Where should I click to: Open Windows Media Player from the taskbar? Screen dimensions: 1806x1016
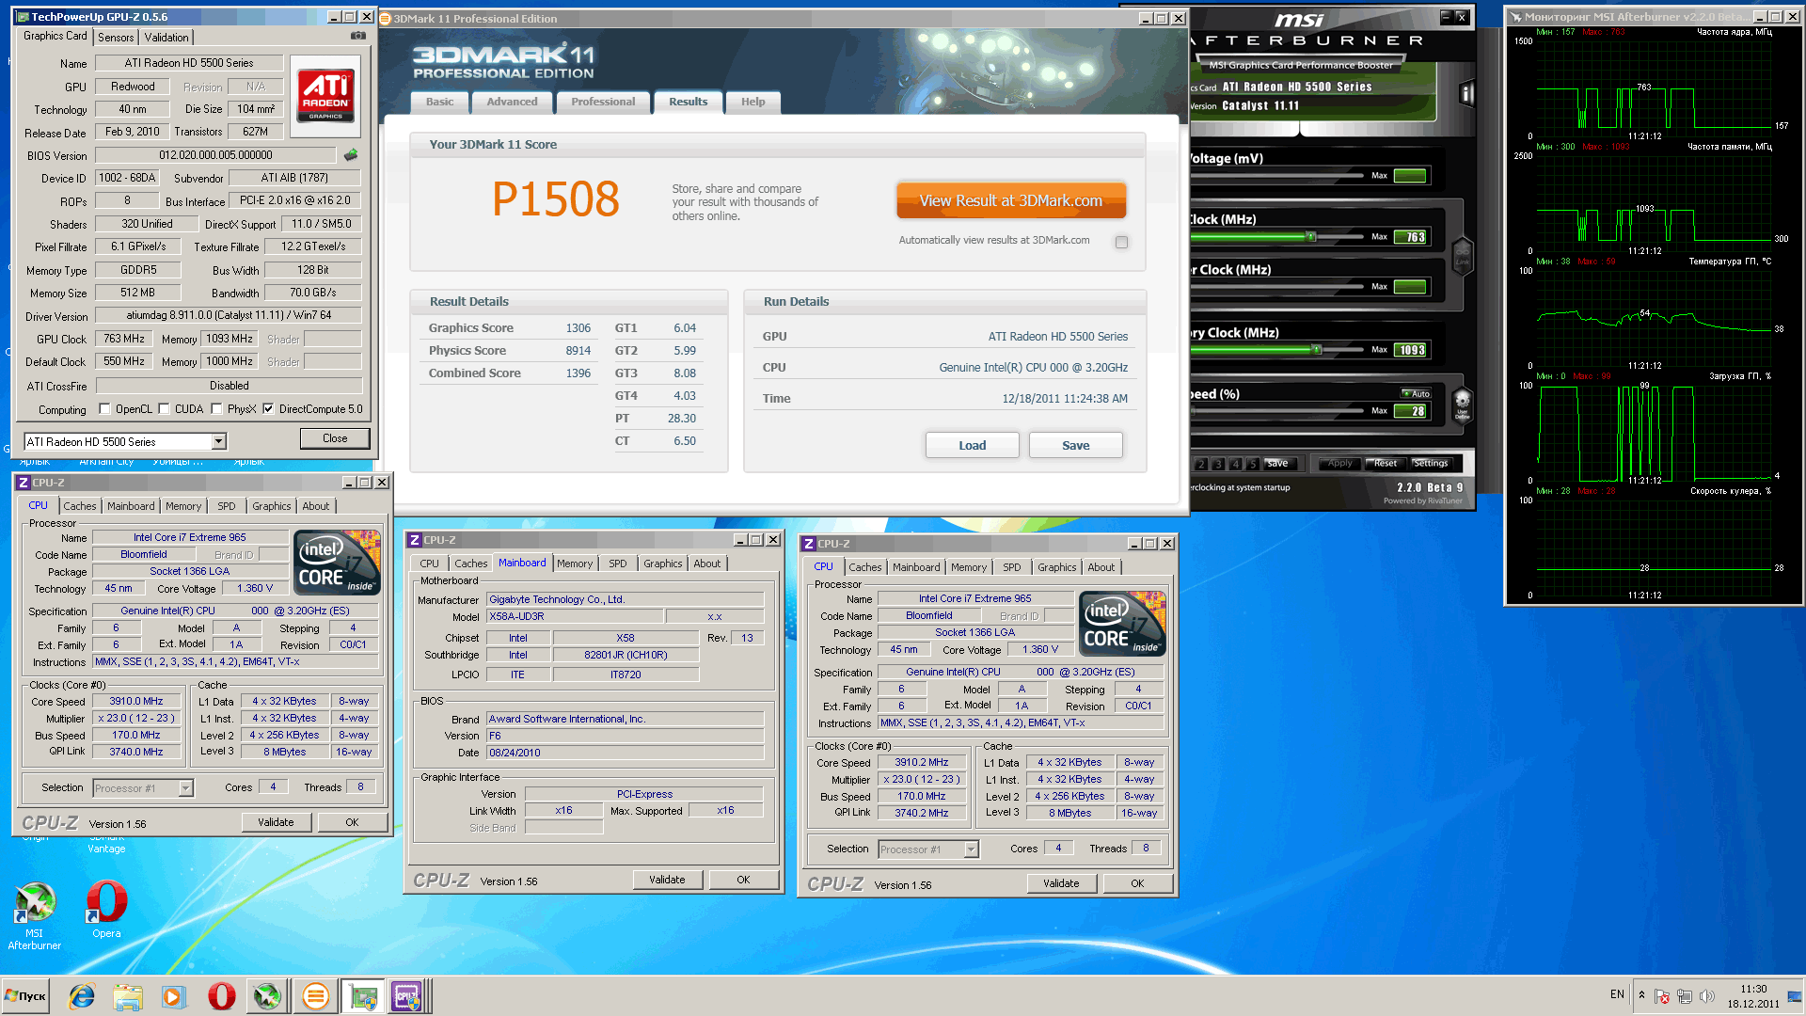click(x=173, y=996)
